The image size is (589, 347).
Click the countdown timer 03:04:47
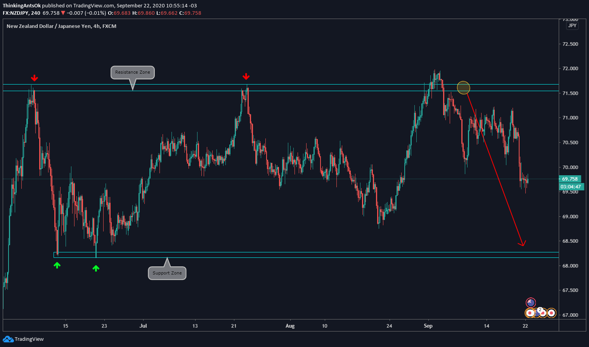coord(571,187)
